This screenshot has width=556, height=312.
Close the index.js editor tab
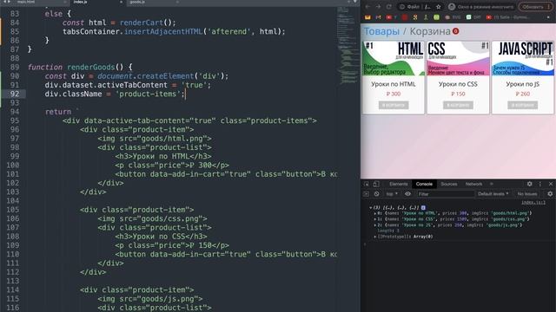click(x=121, y=2)
